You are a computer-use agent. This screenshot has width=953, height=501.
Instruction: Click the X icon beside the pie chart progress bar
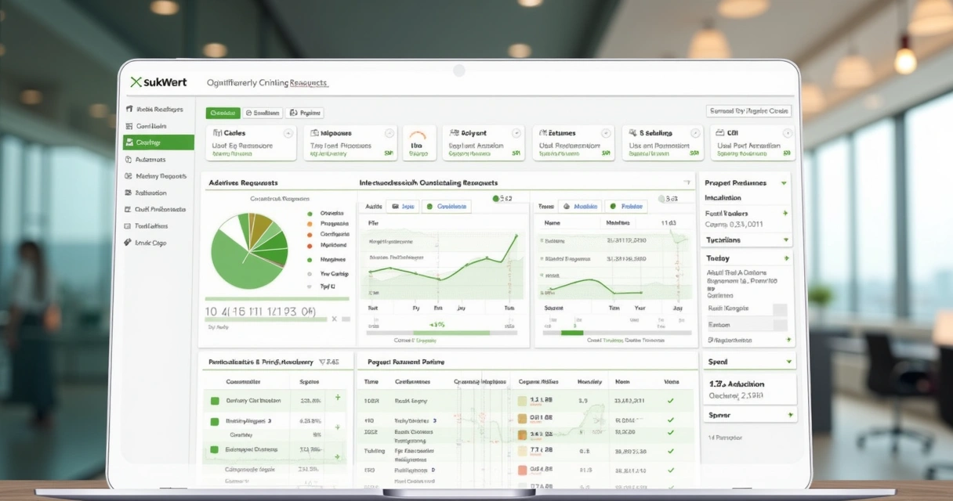(x=335, y=319)
